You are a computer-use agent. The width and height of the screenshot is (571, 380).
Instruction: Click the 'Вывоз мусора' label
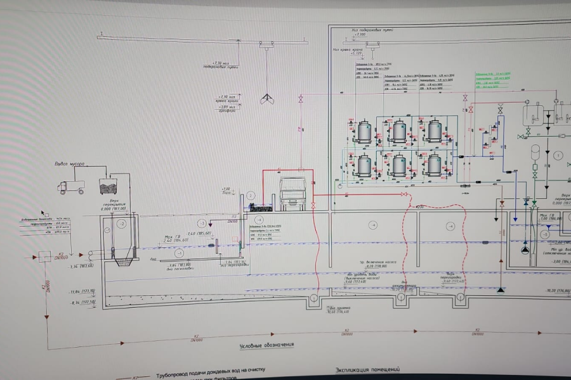(x=69, y=163)
